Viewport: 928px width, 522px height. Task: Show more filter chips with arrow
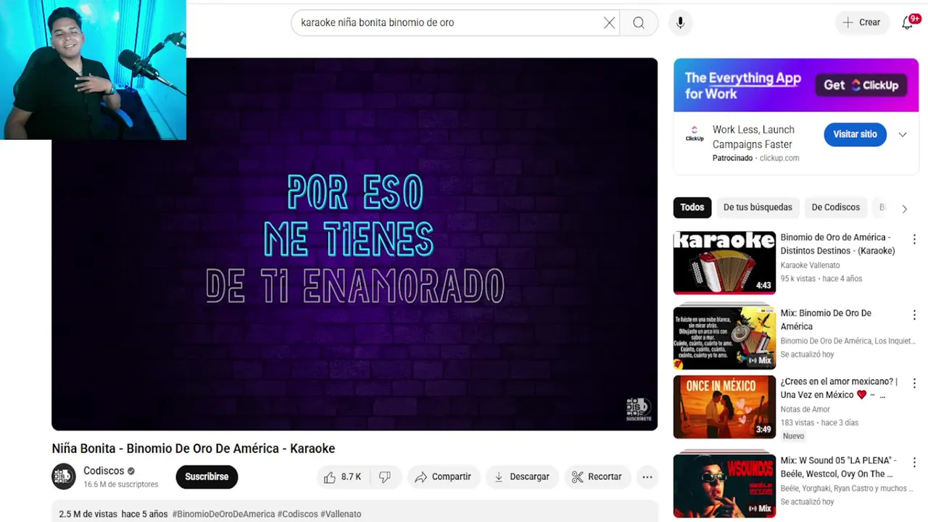tap(904, 208)
